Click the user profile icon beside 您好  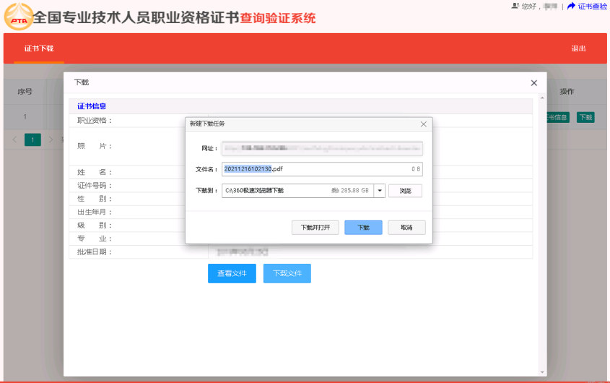pyautogui.click(x=515, y=6)
